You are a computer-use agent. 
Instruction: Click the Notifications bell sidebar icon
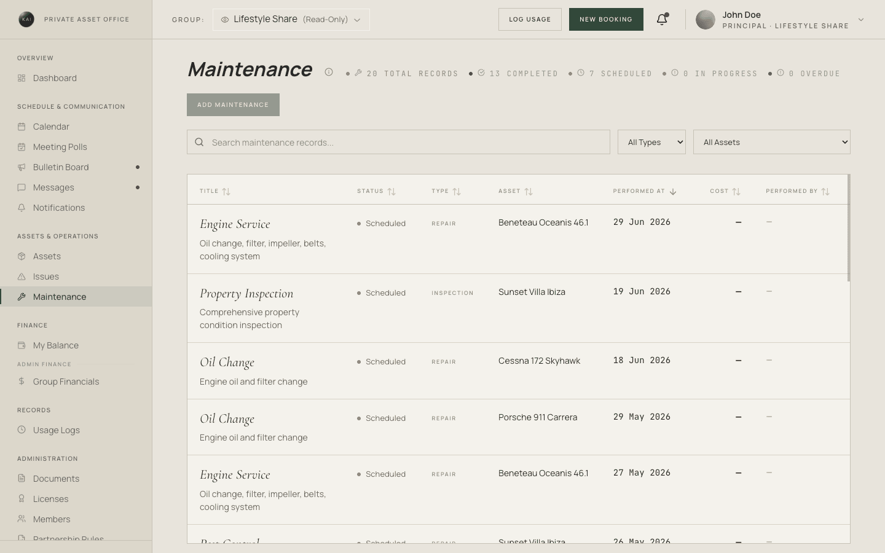(x=22, y=208)
